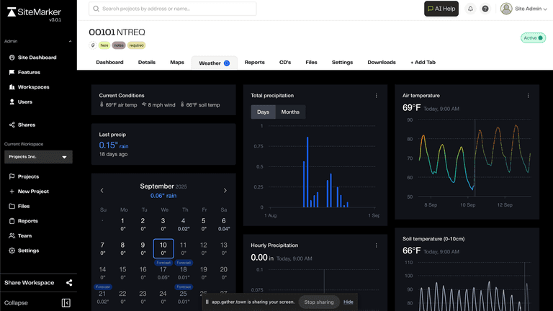Click Stop sharing button
Screen dimensions: 553x311
(x=319, y=302)
